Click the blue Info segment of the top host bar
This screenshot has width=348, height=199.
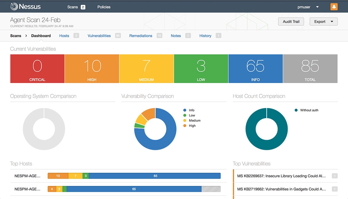pyautogui.click(x=155, y=176)
